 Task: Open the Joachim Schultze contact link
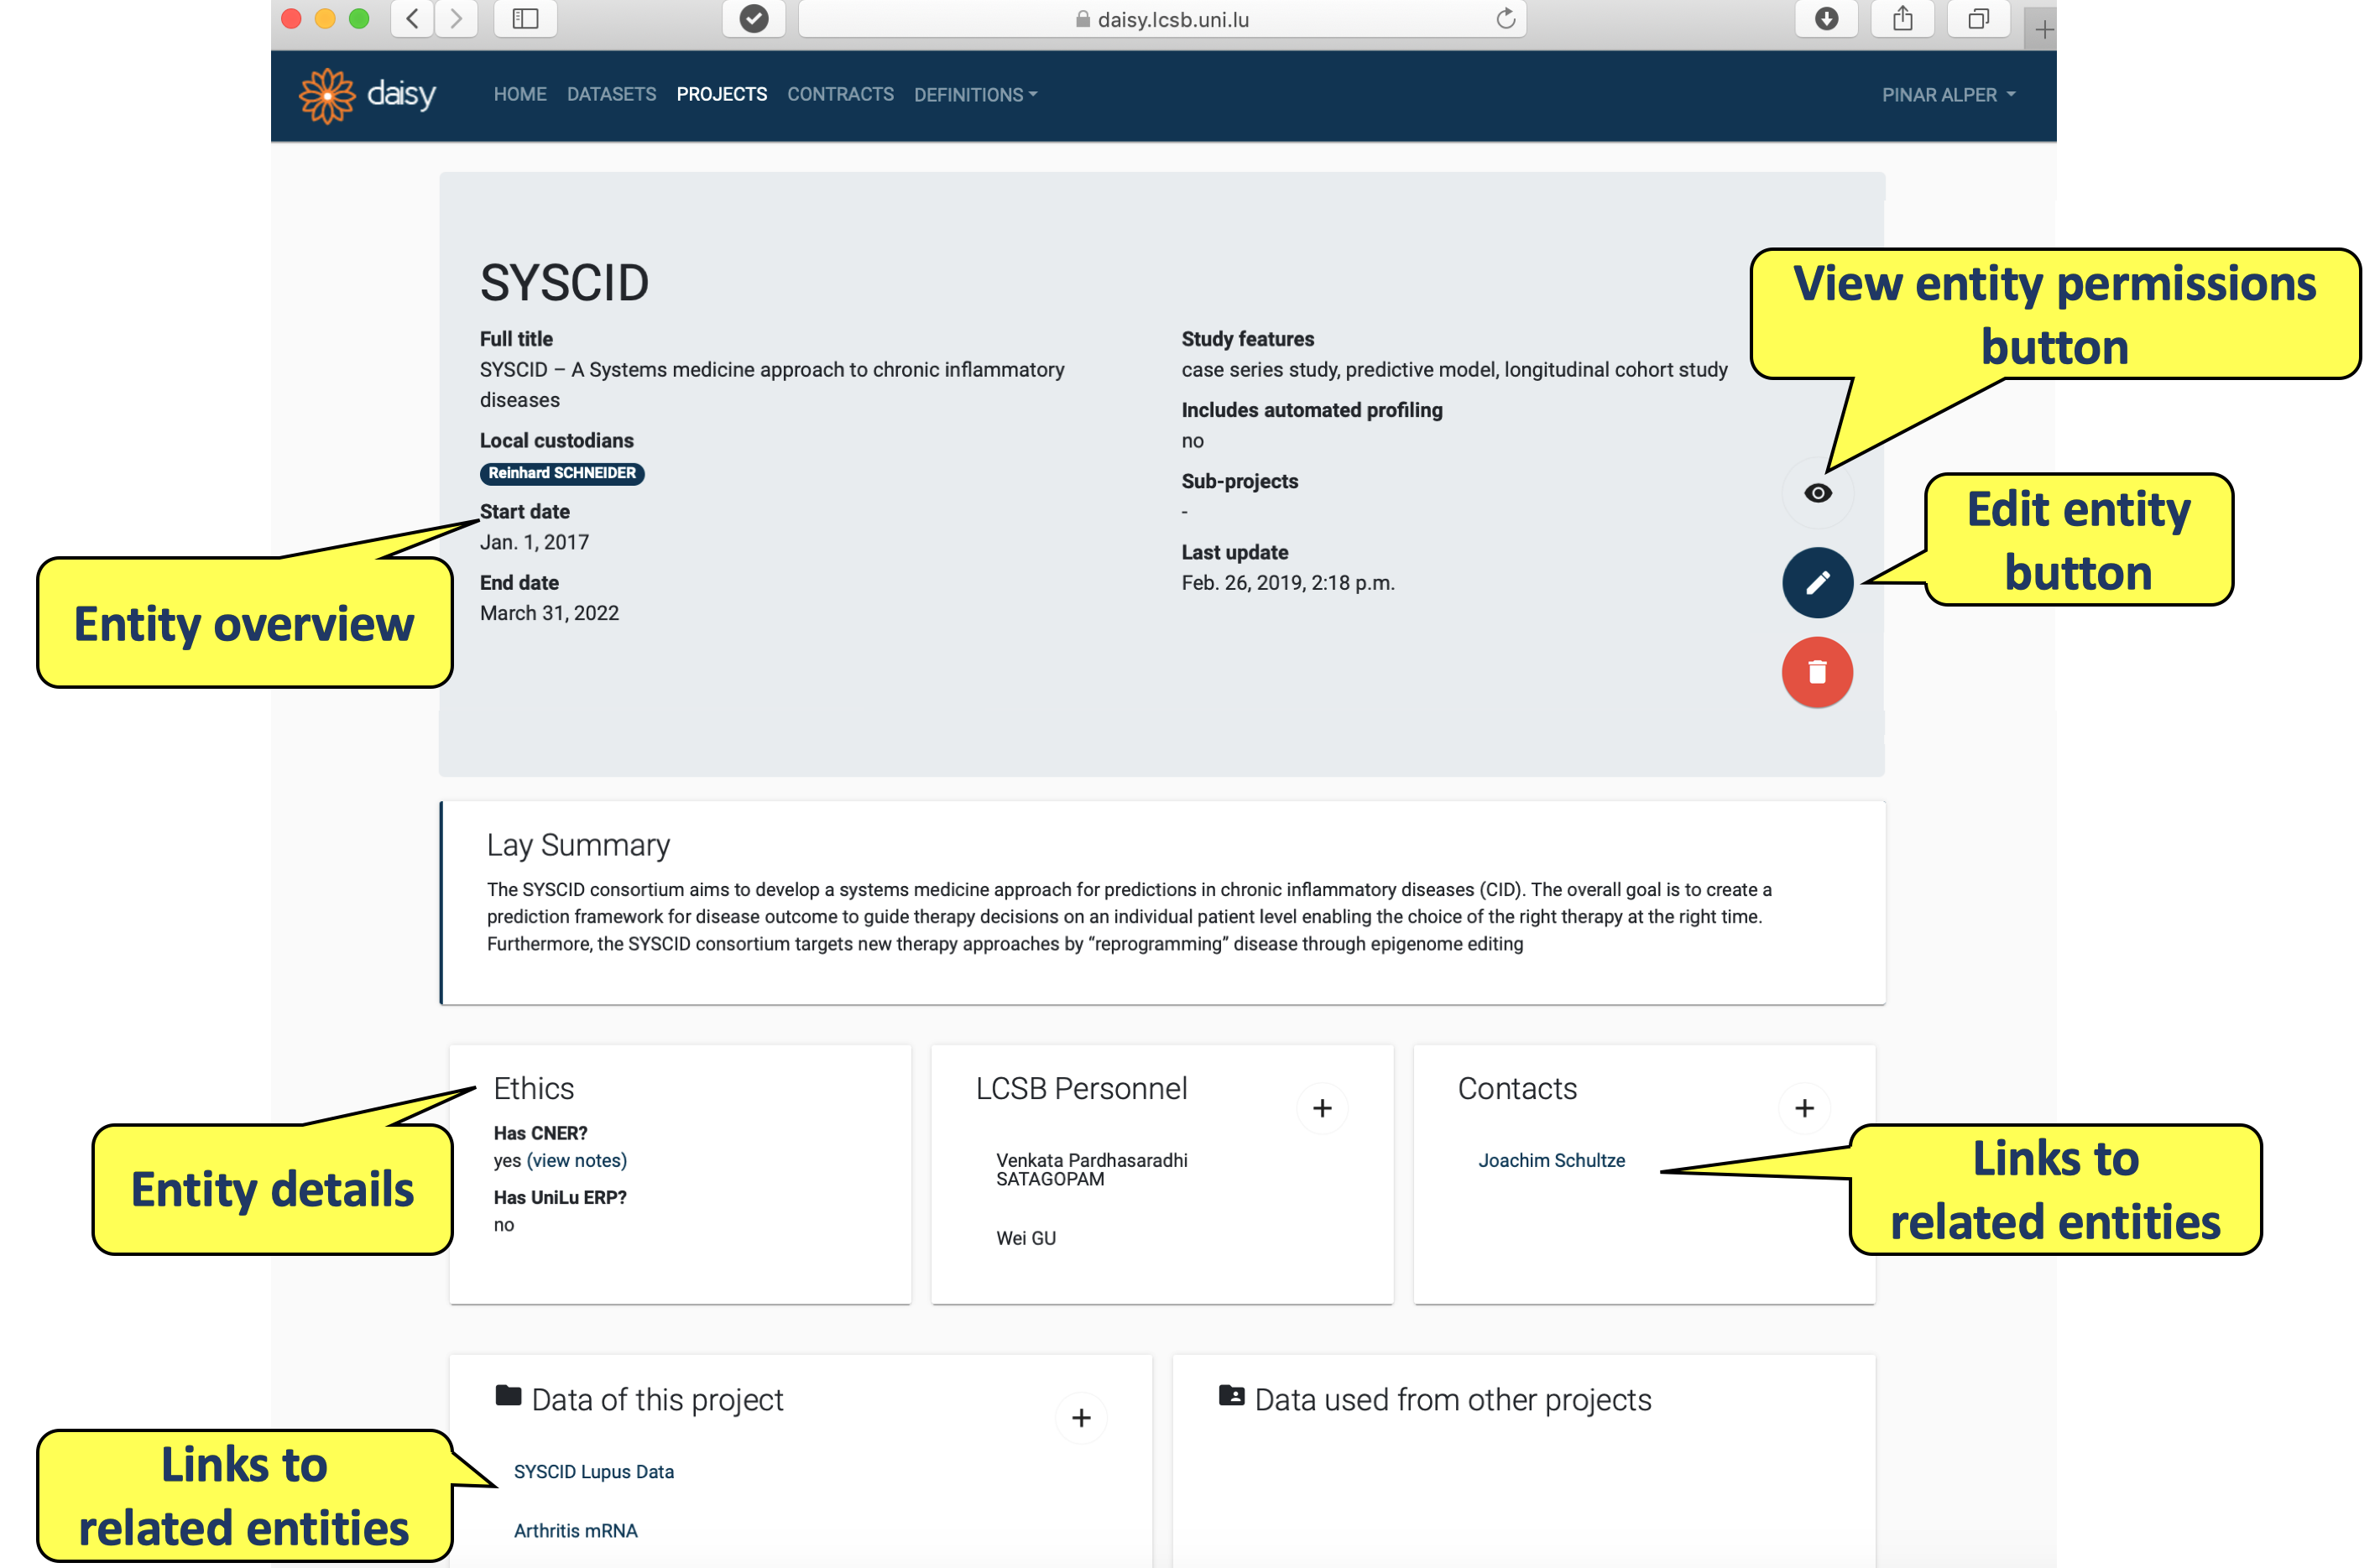pos(1551,1160)
